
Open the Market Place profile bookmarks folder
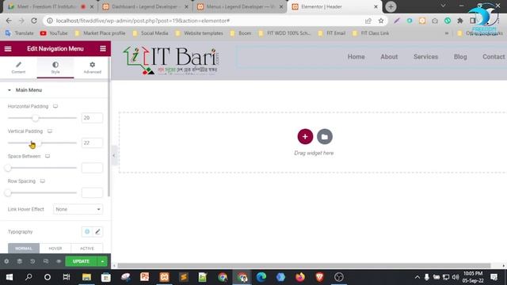click(100, 33)
